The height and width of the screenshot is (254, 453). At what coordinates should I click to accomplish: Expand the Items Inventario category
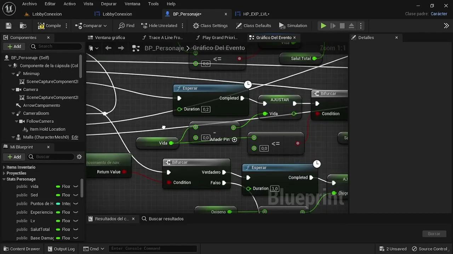[4, 167]
